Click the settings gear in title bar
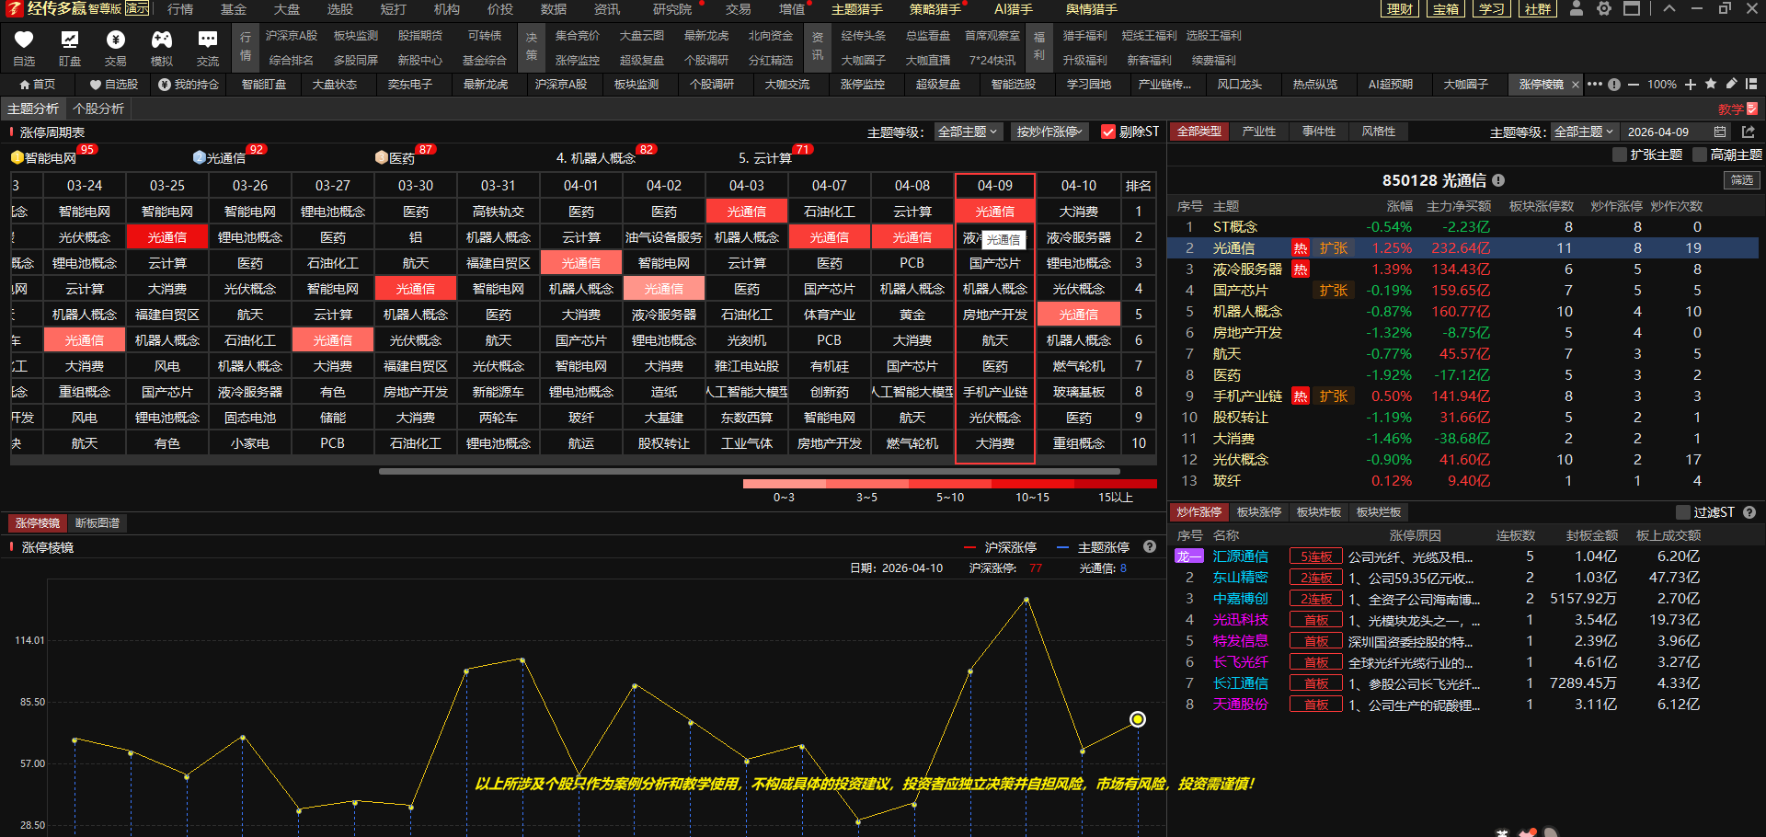Viewport: 1766px width, 837px height. pos(1604,9)
